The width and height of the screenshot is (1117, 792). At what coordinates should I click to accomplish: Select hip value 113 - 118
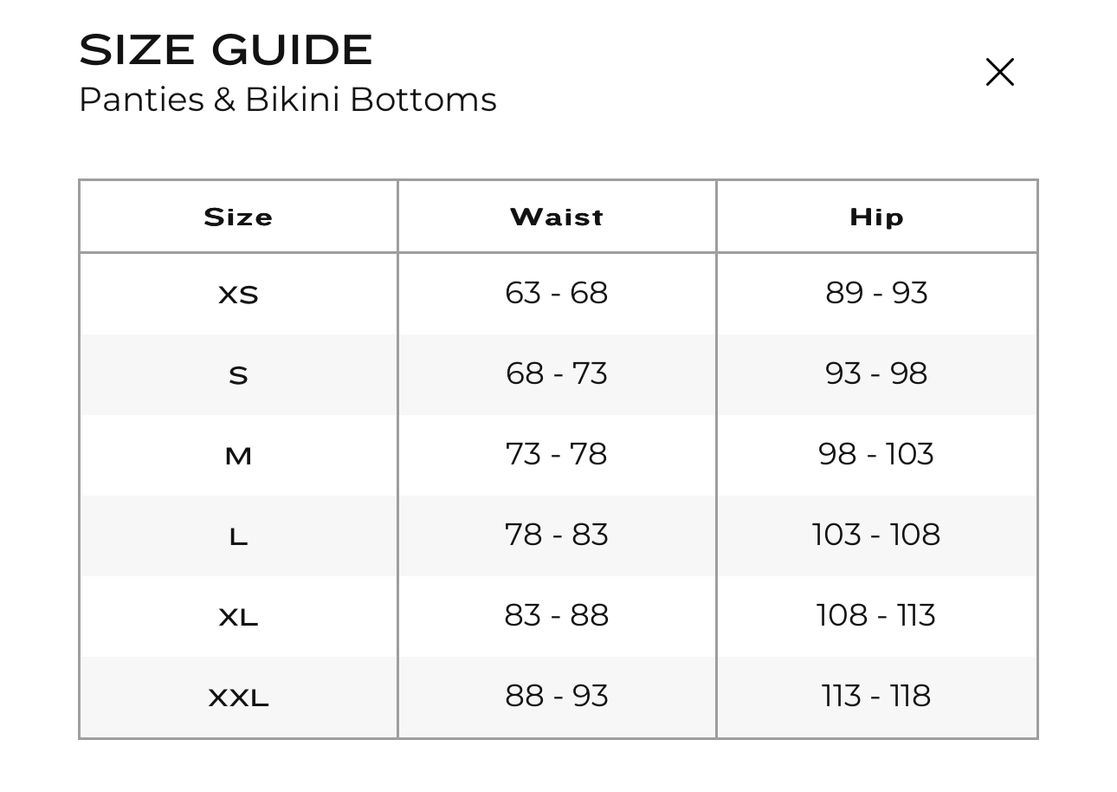(x=876, y=696)
